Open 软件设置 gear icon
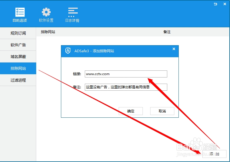 coord(46,12)
